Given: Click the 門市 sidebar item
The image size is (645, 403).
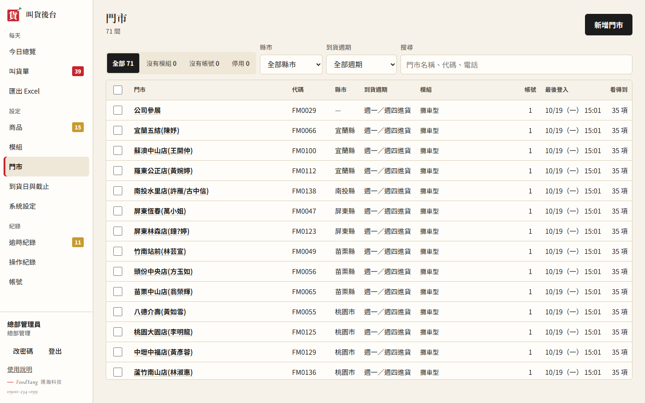Looking at the screenshot, I should (x=47, y=167).
